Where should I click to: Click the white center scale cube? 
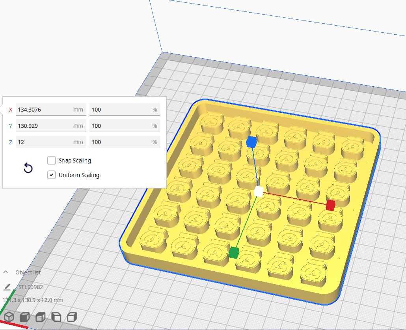click(259, 192)
